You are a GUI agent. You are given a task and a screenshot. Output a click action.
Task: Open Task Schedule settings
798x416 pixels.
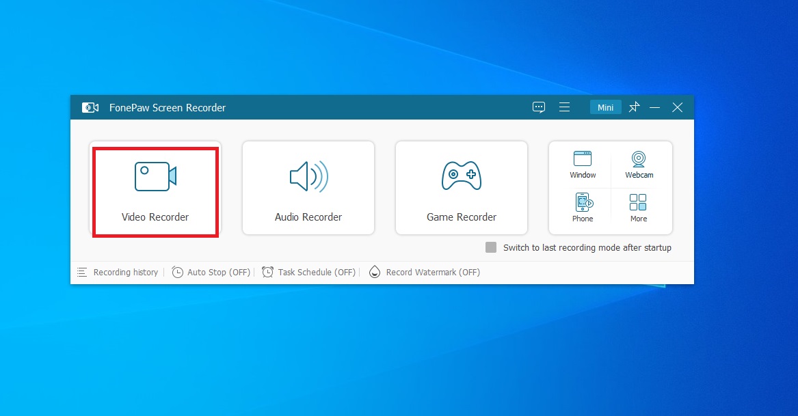pos(309,273)
